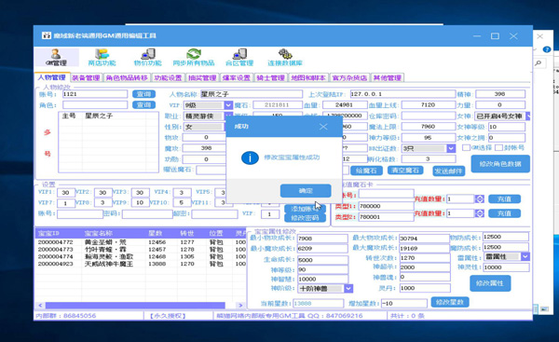Click the 账号 field containing 1121
The image size is (559, 342).
(95, 94)
